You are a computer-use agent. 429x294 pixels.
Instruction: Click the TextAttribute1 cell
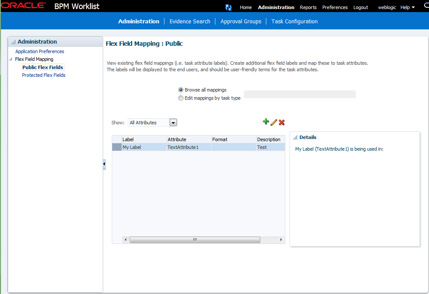[189, 147]
